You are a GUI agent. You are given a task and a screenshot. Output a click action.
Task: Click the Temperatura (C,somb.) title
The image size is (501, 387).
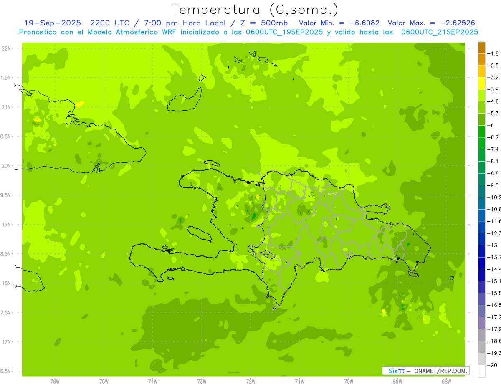pos(255,9)
